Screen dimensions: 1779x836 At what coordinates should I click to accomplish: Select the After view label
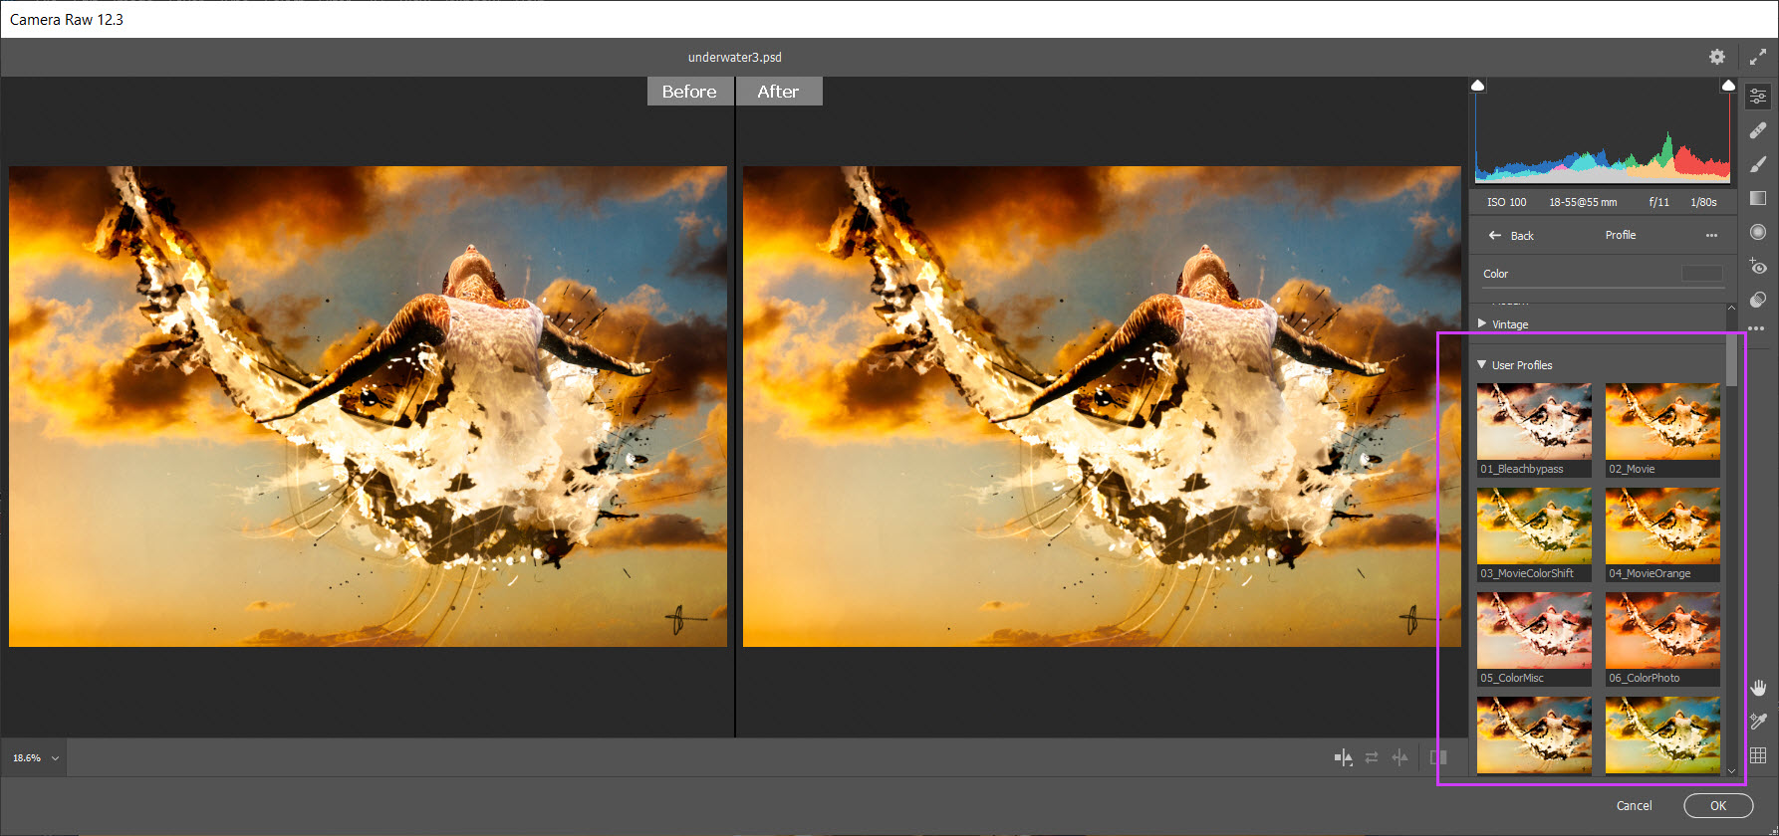tap(778, 92)
